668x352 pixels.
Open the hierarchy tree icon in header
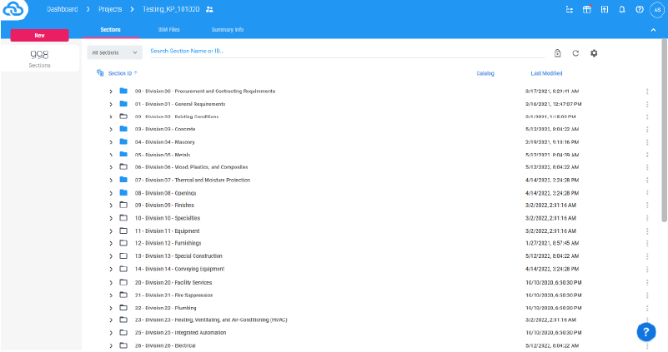569,9
